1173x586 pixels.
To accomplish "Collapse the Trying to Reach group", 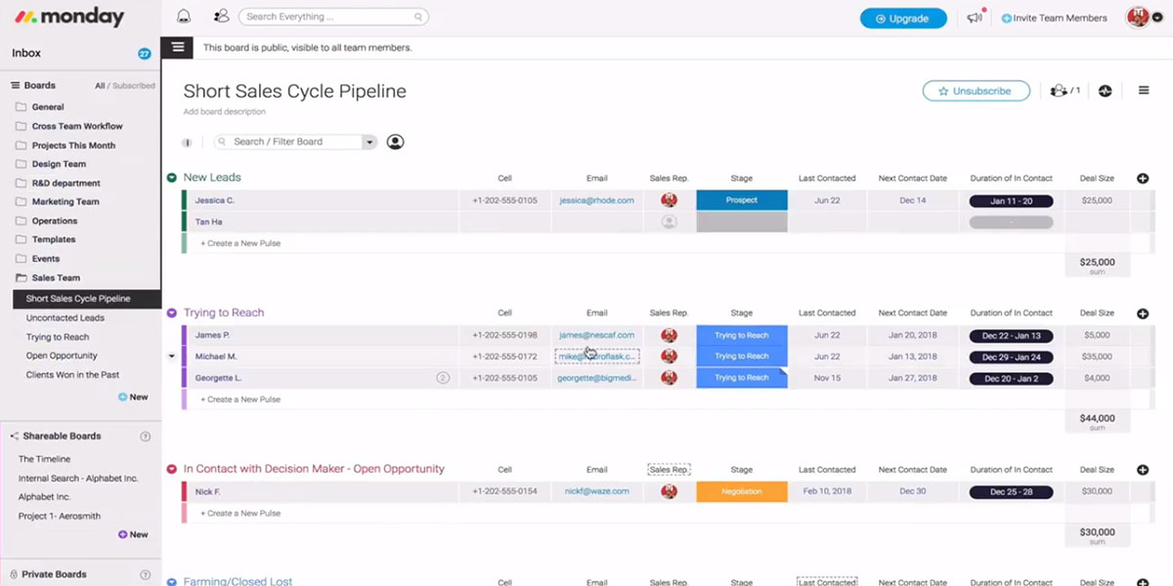I will click(172, 314).
